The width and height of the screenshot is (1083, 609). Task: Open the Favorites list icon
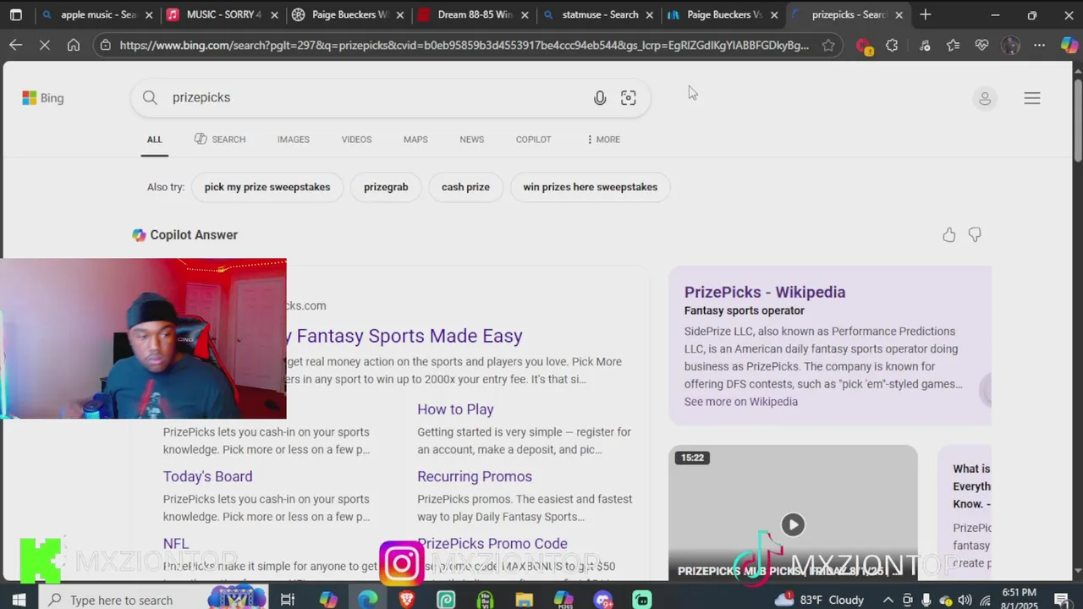[x=954, y=46]
